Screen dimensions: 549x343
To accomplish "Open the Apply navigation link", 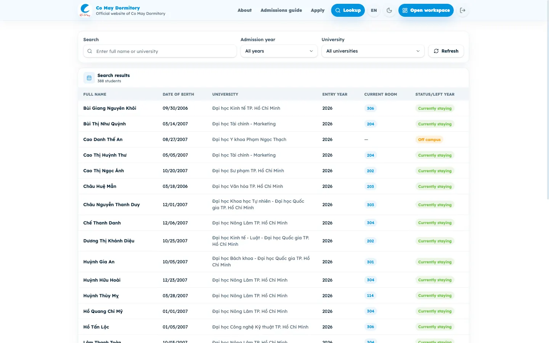I will [318, 10].
